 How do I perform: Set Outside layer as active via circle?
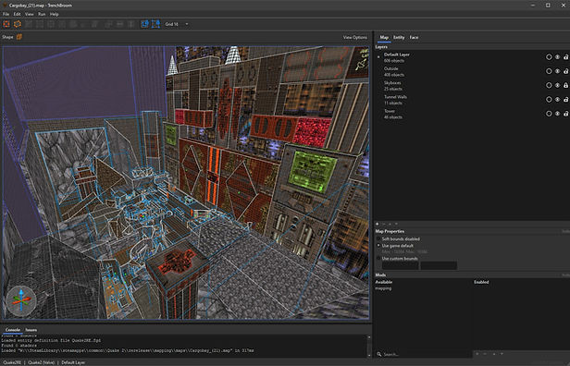click(x=549, y=71)
